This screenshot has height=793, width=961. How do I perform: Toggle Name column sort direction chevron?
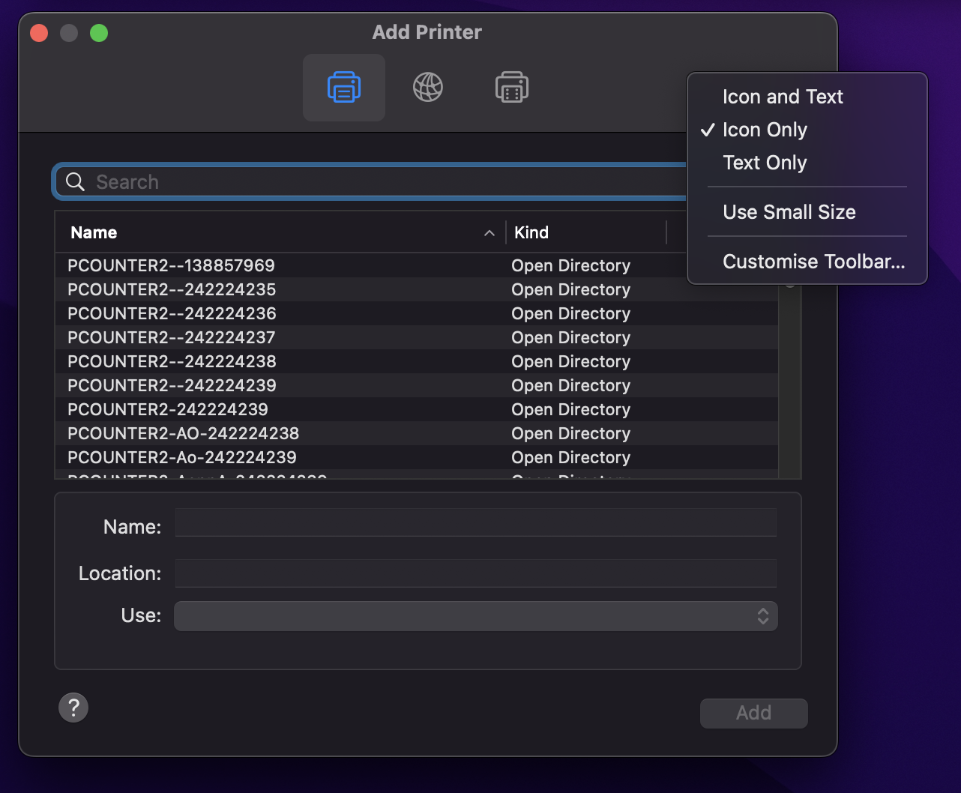pos(489,232)
